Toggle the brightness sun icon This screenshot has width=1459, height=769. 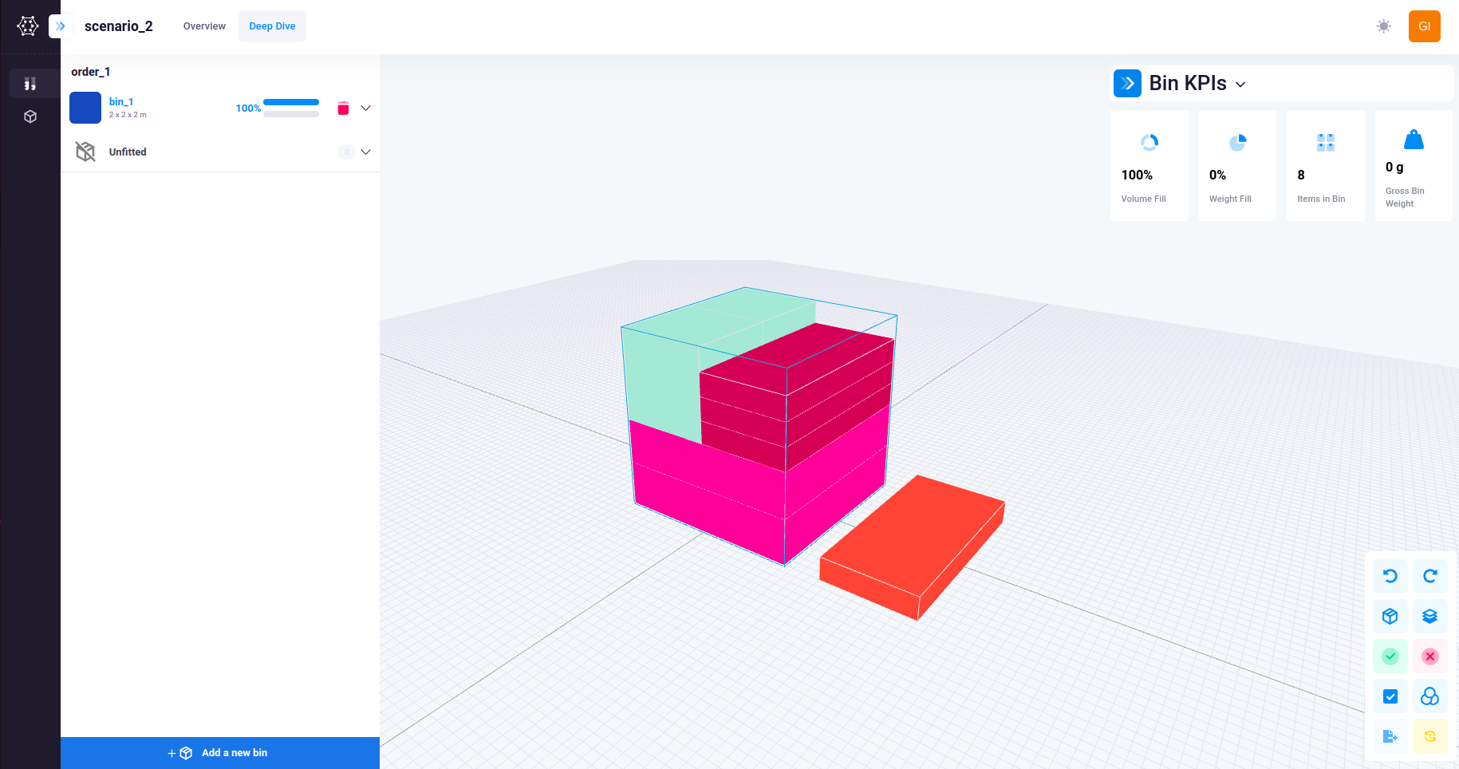click(1384, 26)
